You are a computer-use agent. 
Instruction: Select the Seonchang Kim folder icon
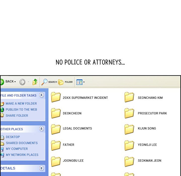129,97
